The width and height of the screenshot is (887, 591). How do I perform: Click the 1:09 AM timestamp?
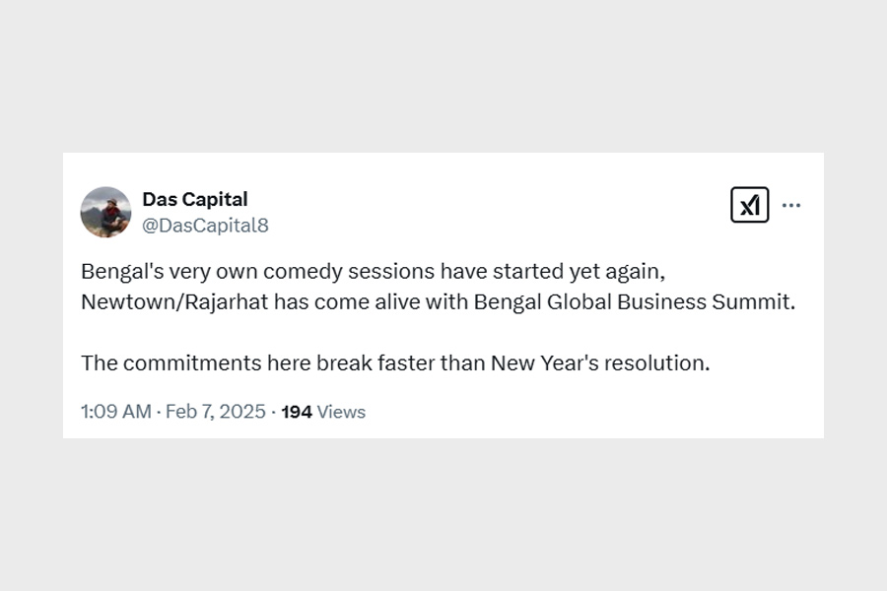116,412
